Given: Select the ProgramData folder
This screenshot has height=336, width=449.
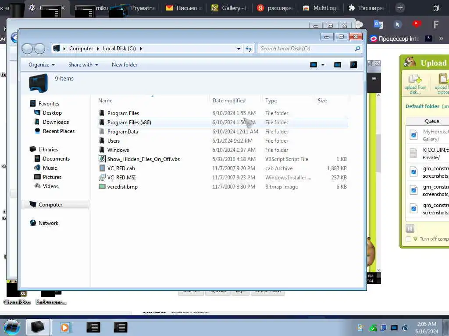Looking at the screenshot, I should point(123,131).
